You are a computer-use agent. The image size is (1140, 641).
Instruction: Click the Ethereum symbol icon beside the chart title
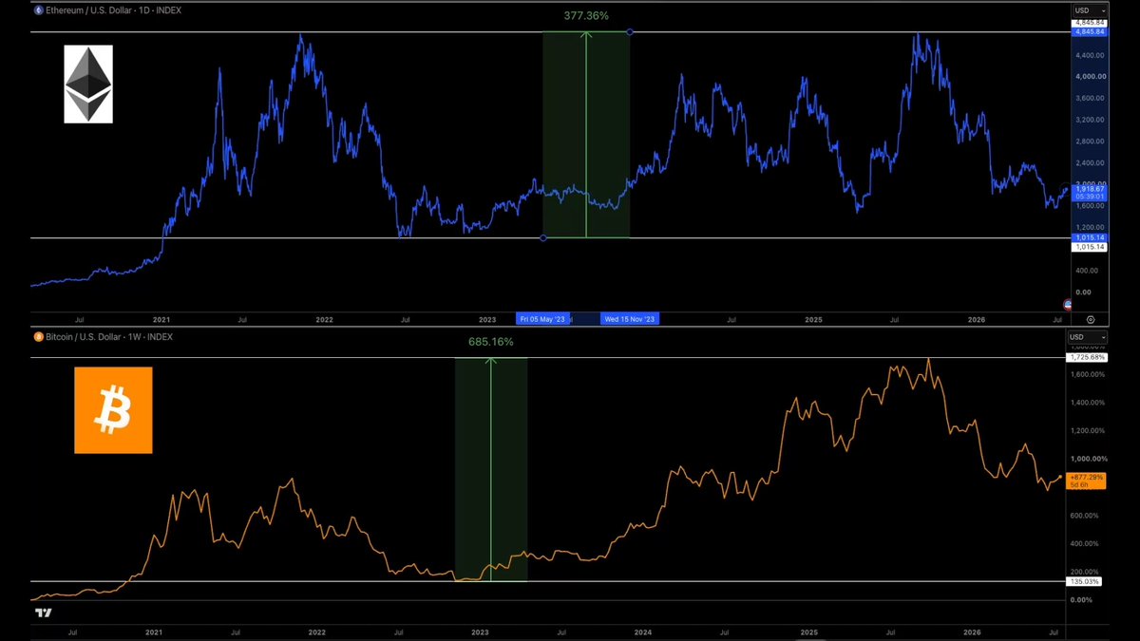click(39, 9)
